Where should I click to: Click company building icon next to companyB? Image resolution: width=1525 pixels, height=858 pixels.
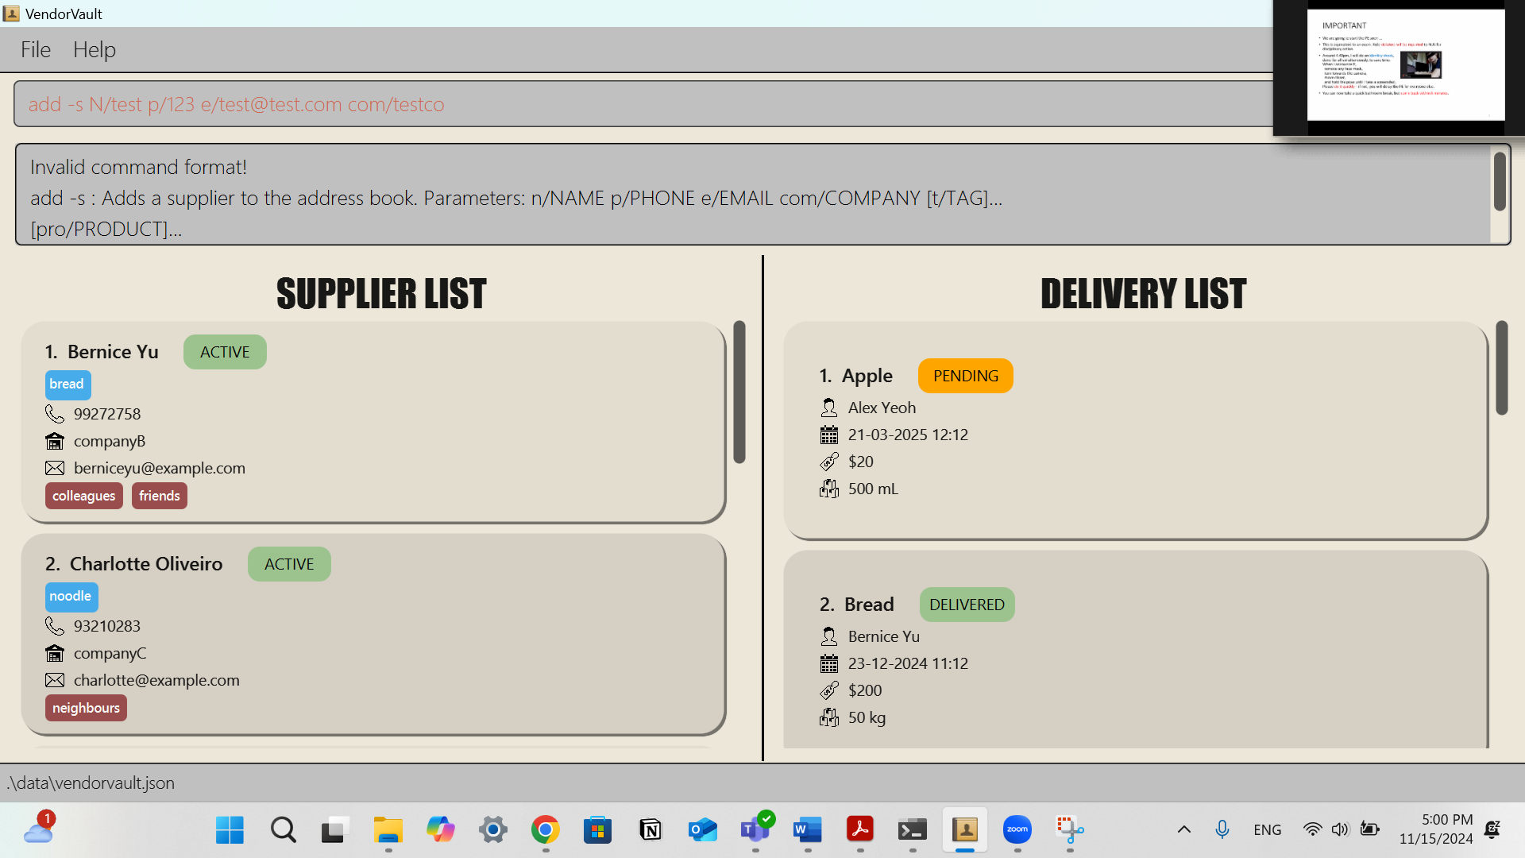pyautogui.click(x=54, y=441)
